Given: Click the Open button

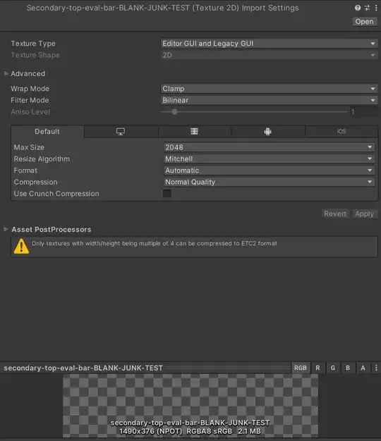Looking at the screenshot, I should pyautogui.click(x=364, y=22).
